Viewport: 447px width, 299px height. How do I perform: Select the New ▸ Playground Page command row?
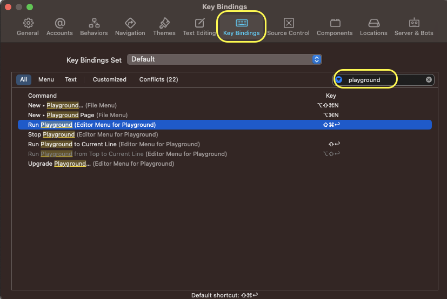tap(225, 115)
